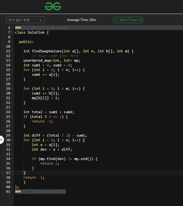
Task: Collapse the if block fold at line 34
Action: 12,159
